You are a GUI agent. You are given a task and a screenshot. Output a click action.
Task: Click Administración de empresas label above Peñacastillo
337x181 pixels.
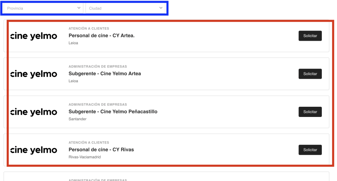click(x=97, y=104)
